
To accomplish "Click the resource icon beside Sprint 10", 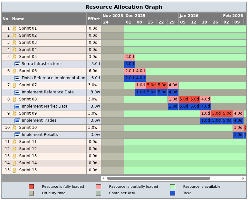I will (x=14, y=128).
